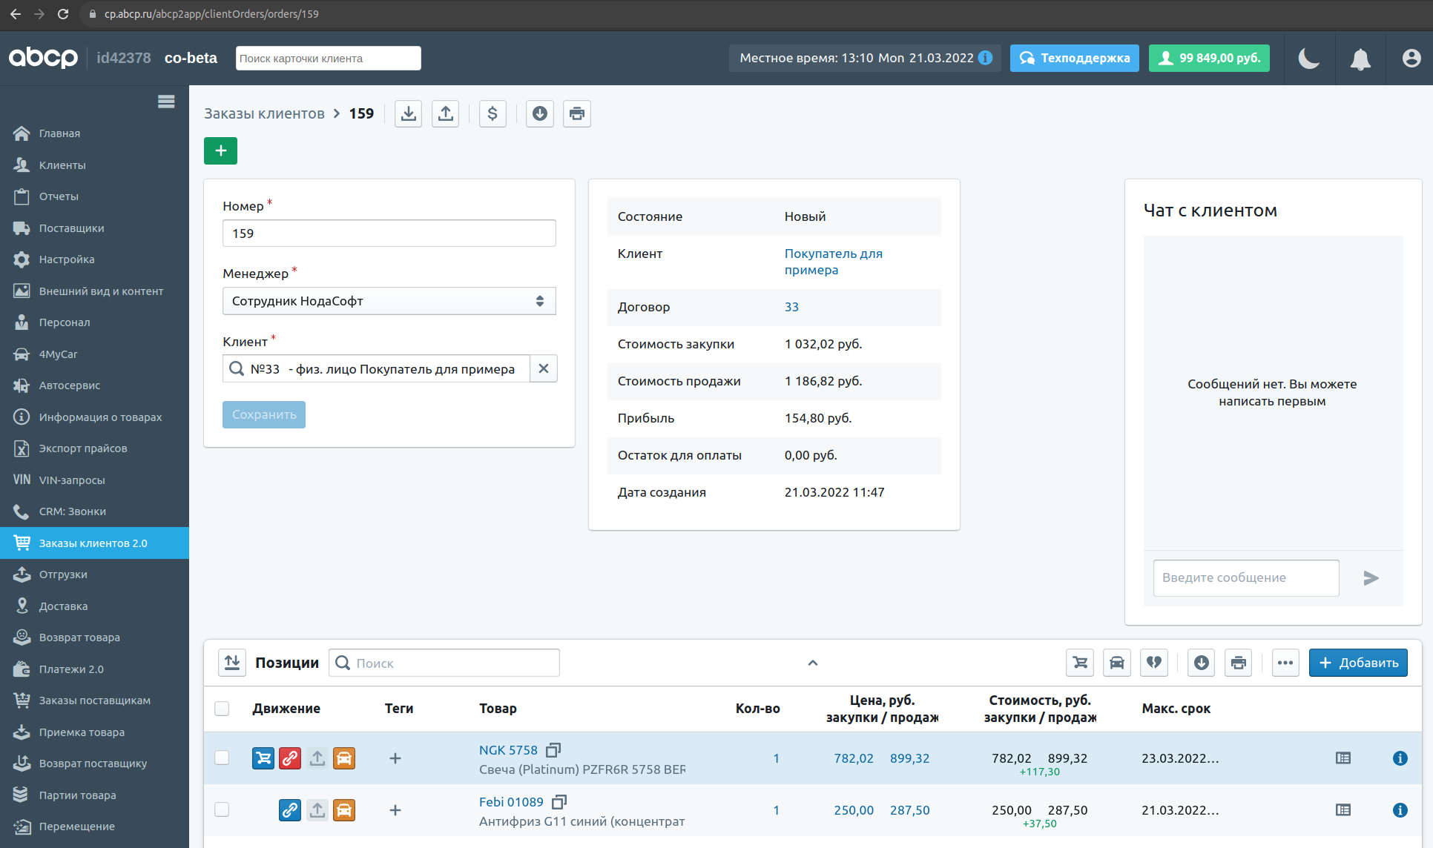Open the dollar payment icon
1433x848 pixels.
click(493, 113)
